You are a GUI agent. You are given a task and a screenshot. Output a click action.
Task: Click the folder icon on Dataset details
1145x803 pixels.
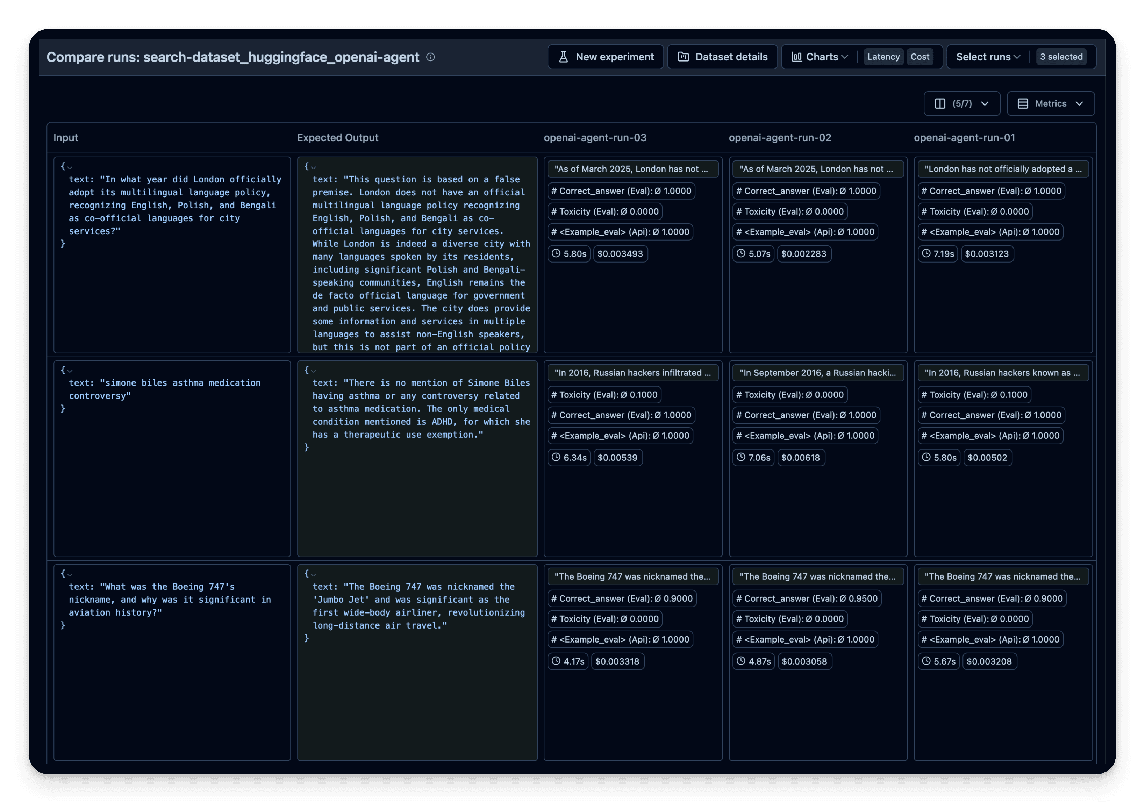pyautogui.click(x=683, y=57)
